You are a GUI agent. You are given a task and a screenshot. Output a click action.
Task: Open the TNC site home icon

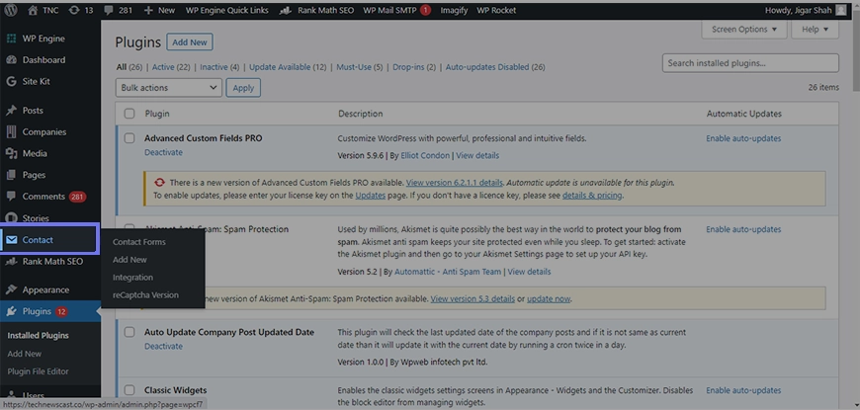coord(33,10)
